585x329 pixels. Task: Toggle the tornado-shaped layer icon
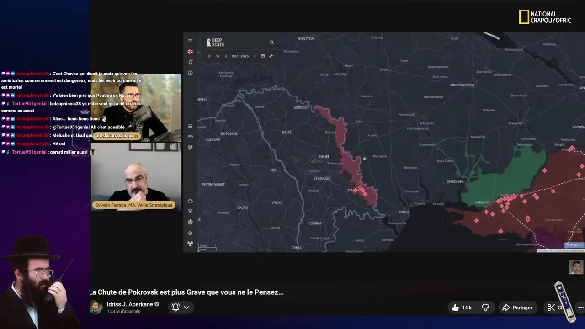pyautogui.click(x=190, y=211)
